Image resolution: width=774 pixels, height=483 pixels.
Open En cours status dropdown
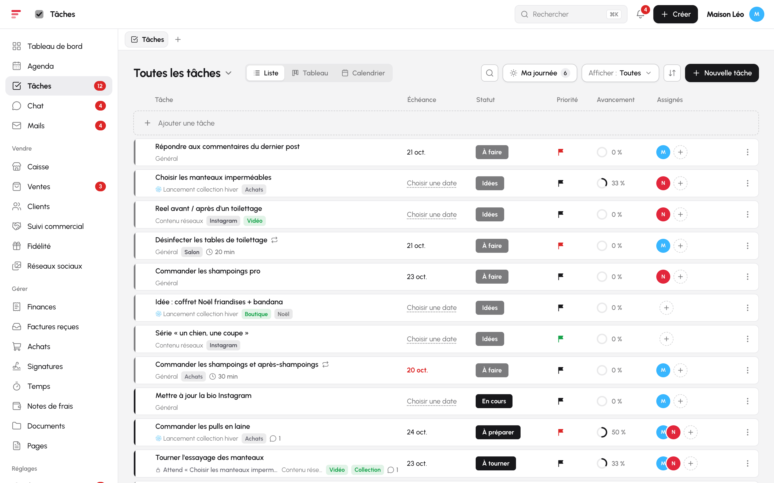[x=494, y=401]
